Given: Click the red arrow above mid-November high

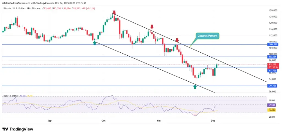Looking at the screenshot, I should pos(177,40).
